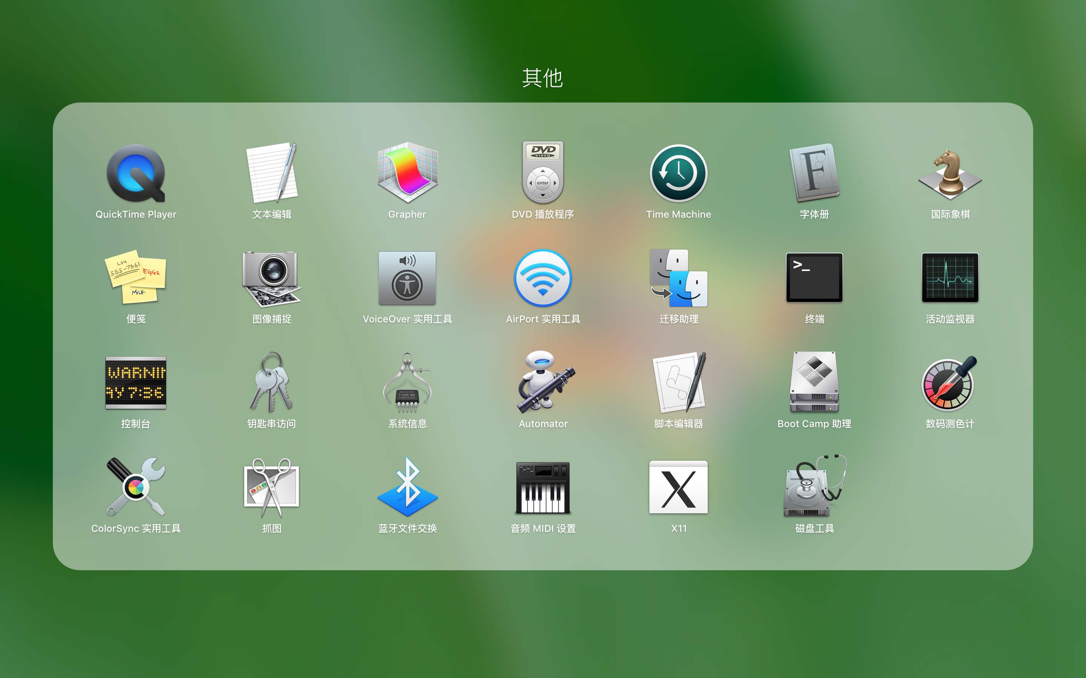Open 字体册 (Font Book) icon

click(814, 173)
